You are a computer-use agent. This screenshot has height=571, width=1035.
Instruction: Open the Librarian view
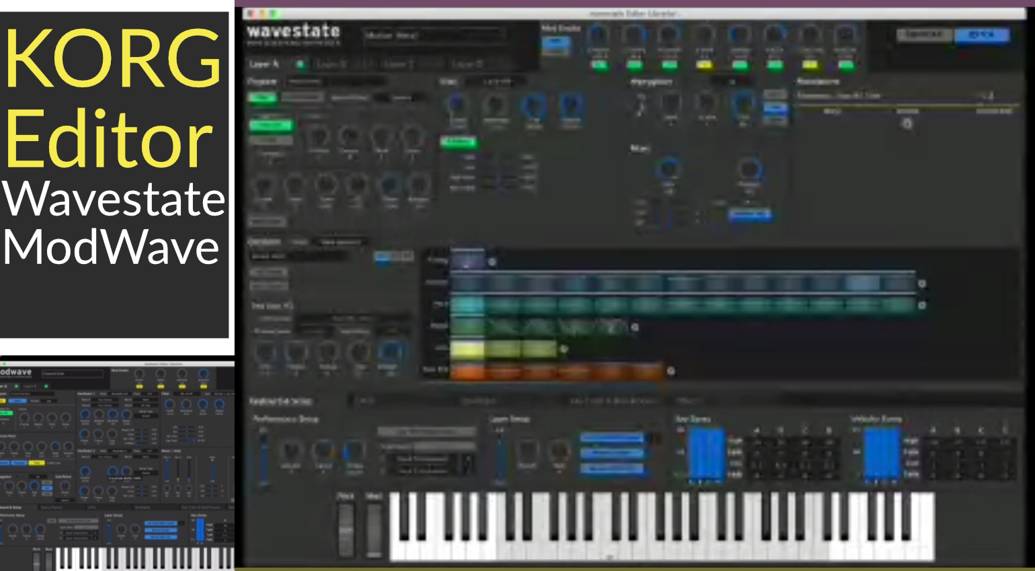coord(925,35)
